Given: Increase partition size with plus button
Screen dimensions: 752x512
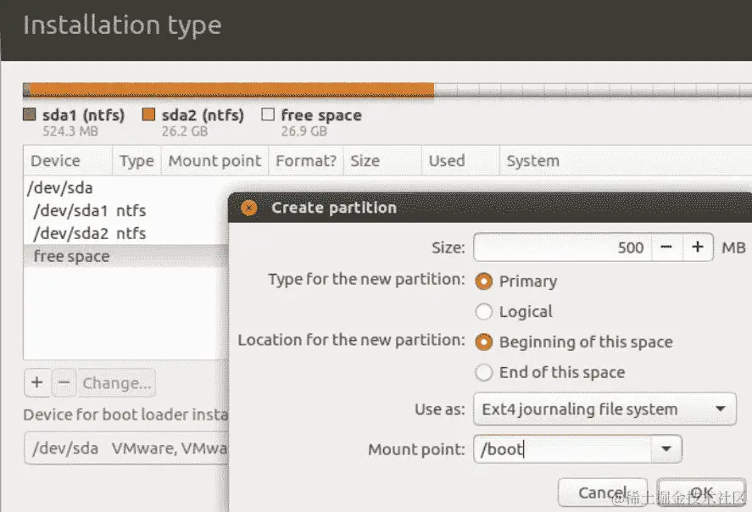Looking at the screenshot, I should tap(698, 248).
